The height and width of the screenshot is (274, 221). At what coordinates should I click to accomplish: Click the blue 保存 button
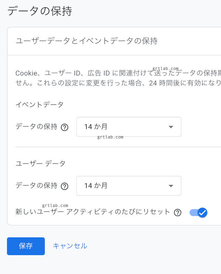[26, 246]
